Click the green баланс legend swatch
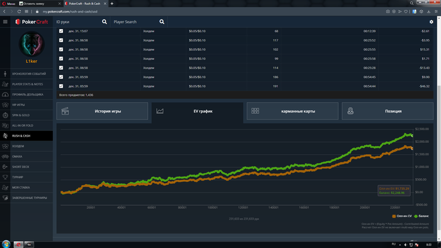The width and height of the screenshot is (441, 248). [x=416, y=216]
